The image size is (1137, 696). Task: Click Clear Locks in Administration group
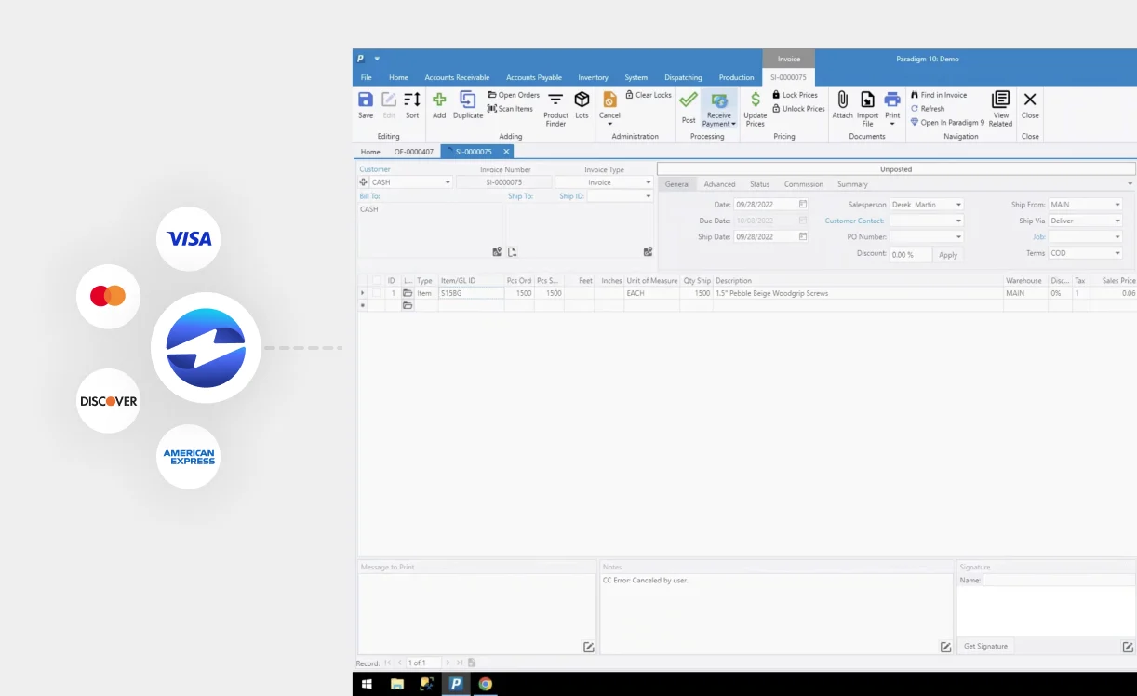(649, 95)
